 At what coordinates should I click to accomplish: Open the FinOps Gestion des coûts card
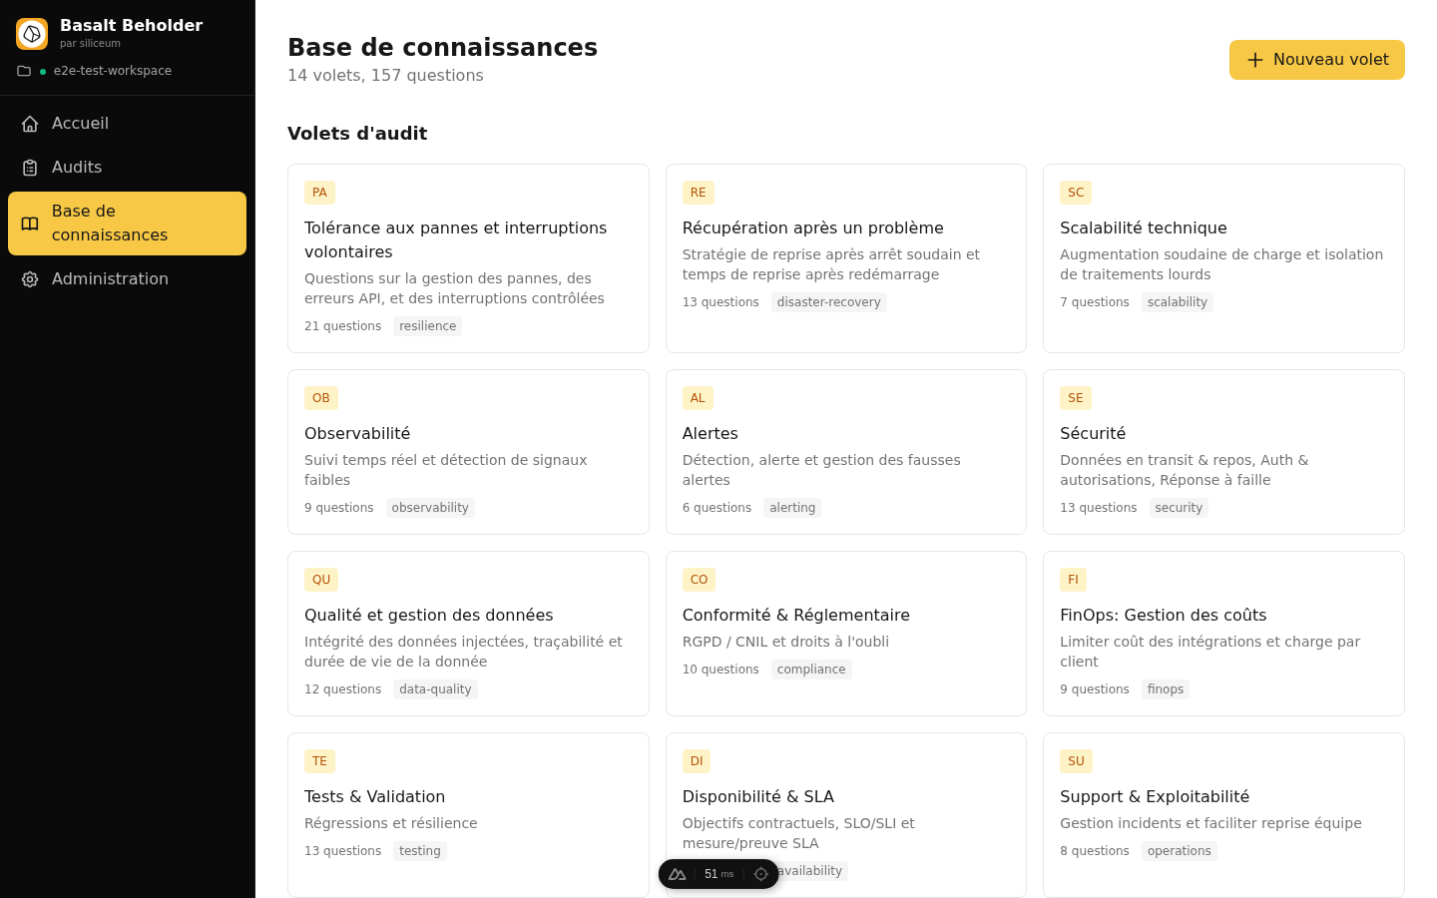pyautogui.click(x=1223, y=634)
